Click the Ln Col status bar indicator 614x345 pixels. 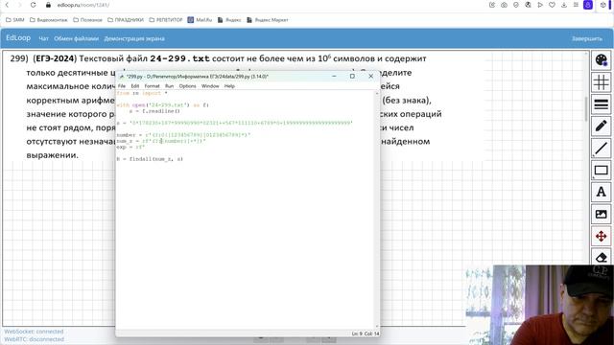coord(365,333)
